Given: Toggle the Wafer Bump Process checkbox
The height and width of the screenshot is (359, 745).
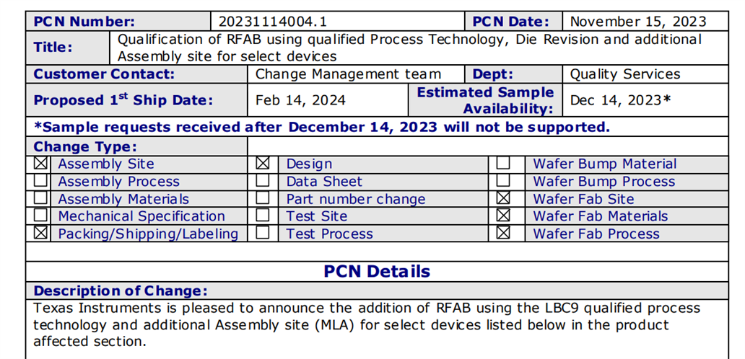Looking at the screenshot, I should coord(503,181).
